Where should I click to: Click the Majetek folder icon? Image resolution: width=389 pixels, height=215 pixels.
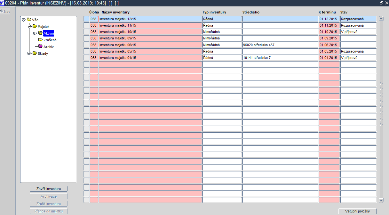(35, 26)
